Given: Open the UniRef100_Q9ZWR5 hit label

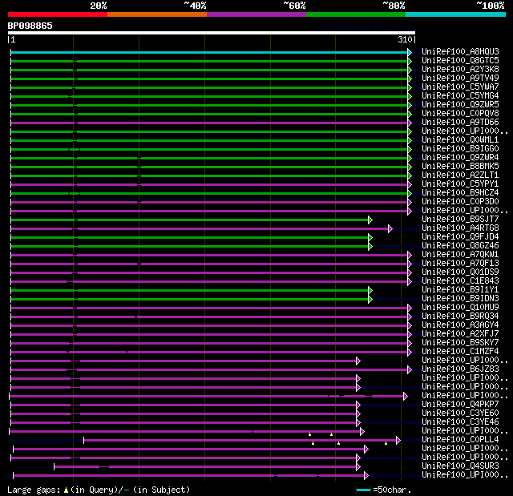Looking at the screenshot, I should point(460,105).
